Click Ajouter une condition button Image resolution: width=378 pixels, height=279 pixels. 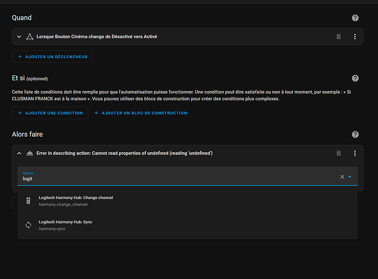50,113
